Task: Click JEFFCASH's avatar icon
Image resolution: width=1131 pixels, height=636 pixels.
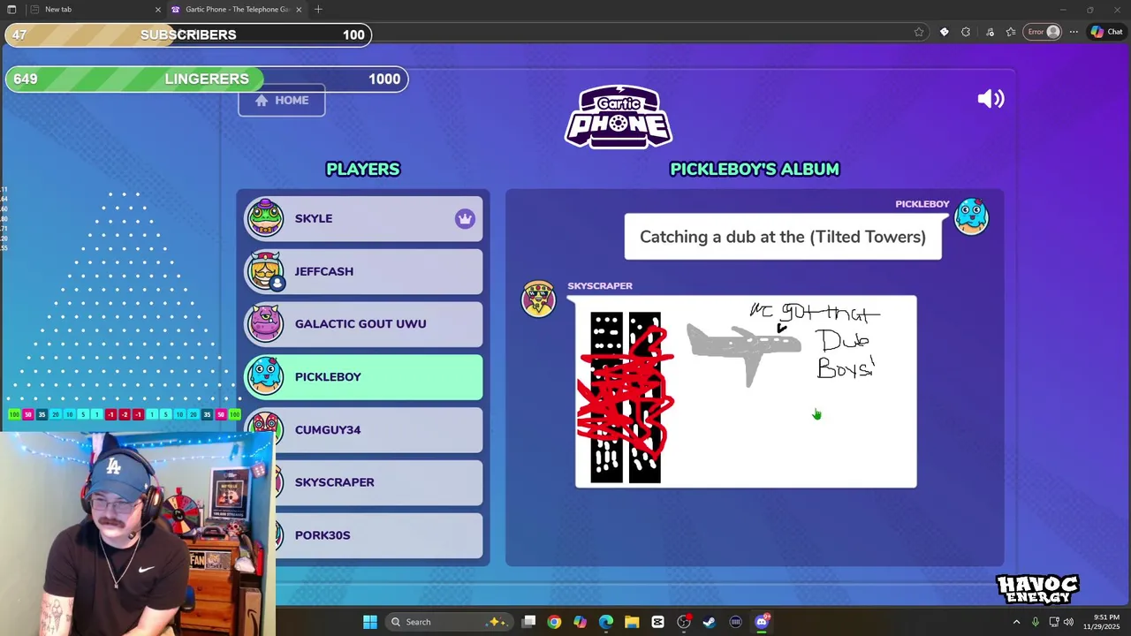Action: (265, 271)
